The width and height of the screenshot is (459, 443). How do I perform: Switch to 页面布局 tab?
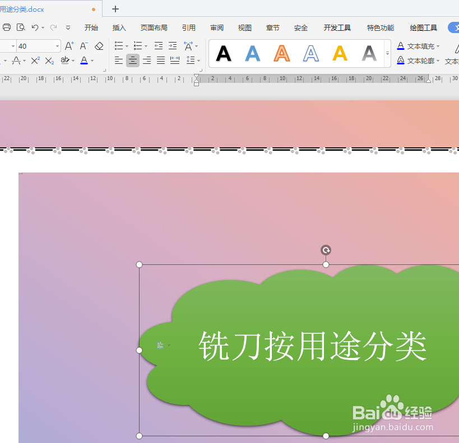[x=154, y=28]
